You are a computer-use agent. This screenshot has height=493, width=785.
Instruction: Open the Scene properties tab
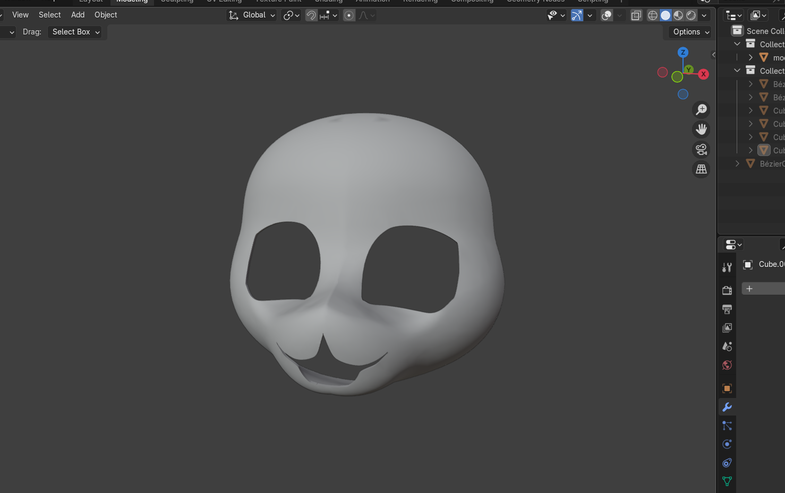(727, 346)
